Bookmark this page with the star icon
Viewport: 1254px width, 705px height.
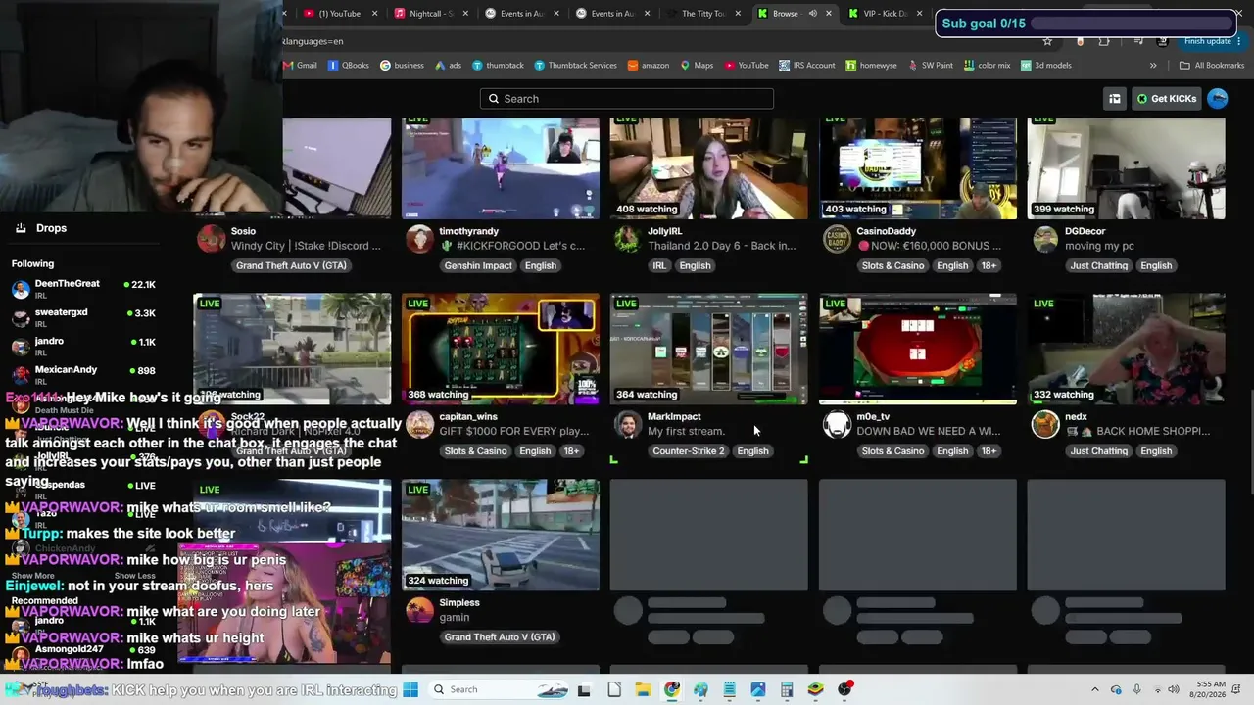[x=1047, y=41]
